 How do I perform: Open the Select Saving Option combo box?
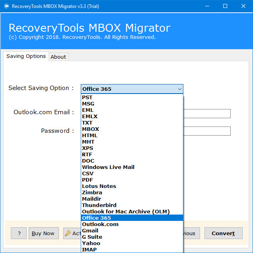pos(132,89)
